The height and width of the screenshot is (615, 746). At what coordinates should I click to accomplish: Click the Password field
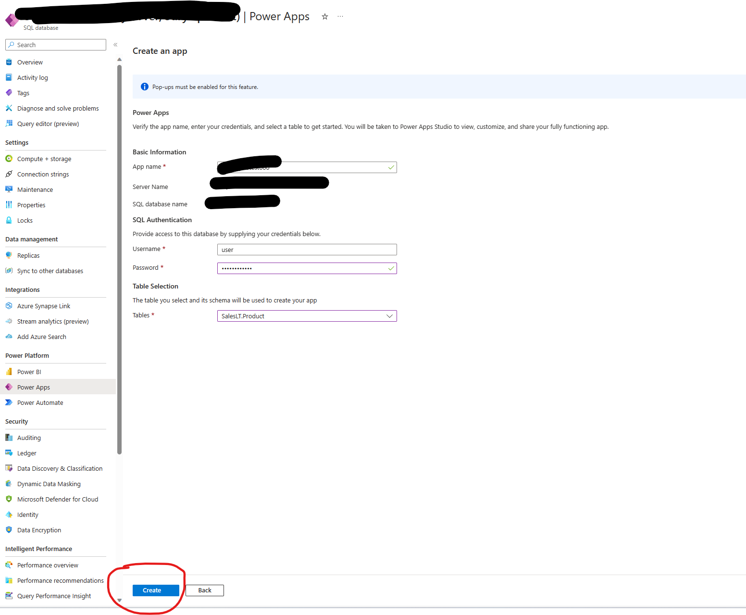coord(307,268)
